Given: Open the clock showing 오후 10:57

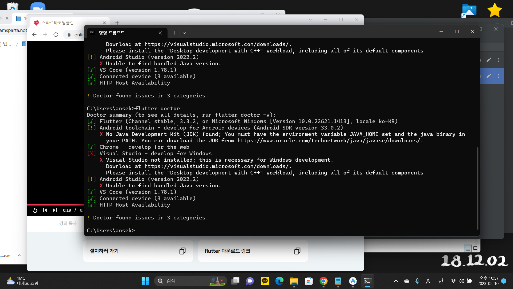Looking at the screenshot, I should (488, 281).
